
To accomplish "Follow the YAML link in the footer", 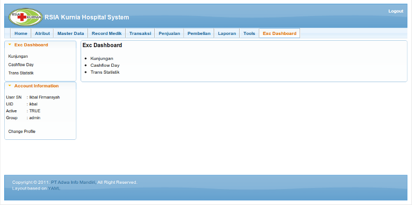I will [x=54, y=188].
